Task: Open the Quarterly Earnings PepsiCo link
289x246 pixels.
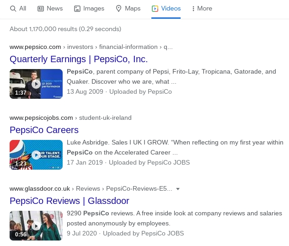Action: (x=79, y=59)
